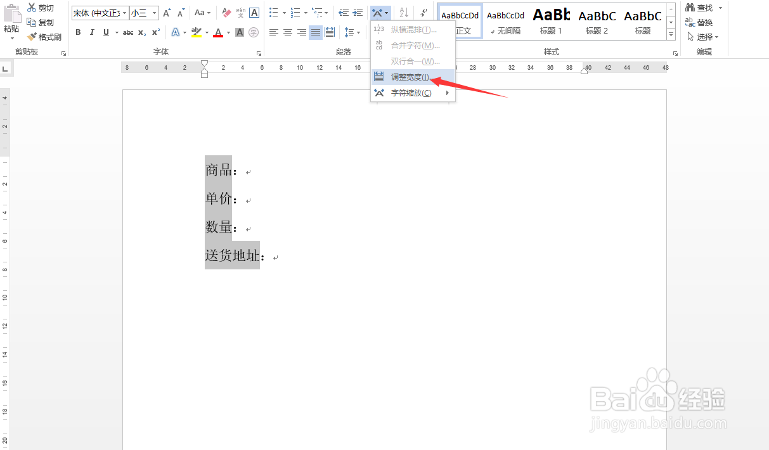Open the Select (选择) dropdown
This screenshot has width=769, height=450.
[702, 37]
